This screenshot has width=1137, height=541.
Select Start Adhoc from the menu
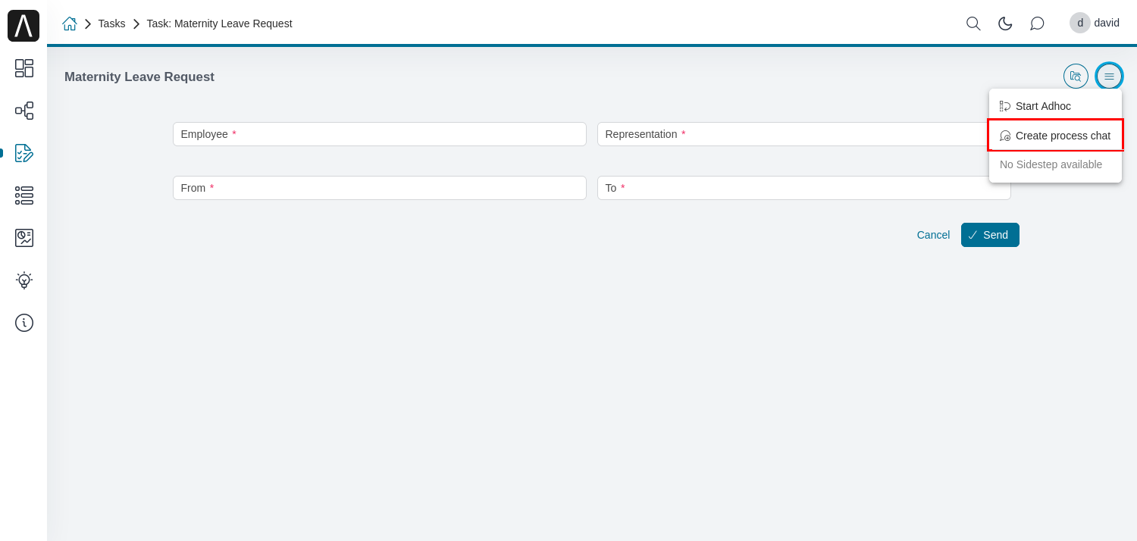pos(1043,106)
